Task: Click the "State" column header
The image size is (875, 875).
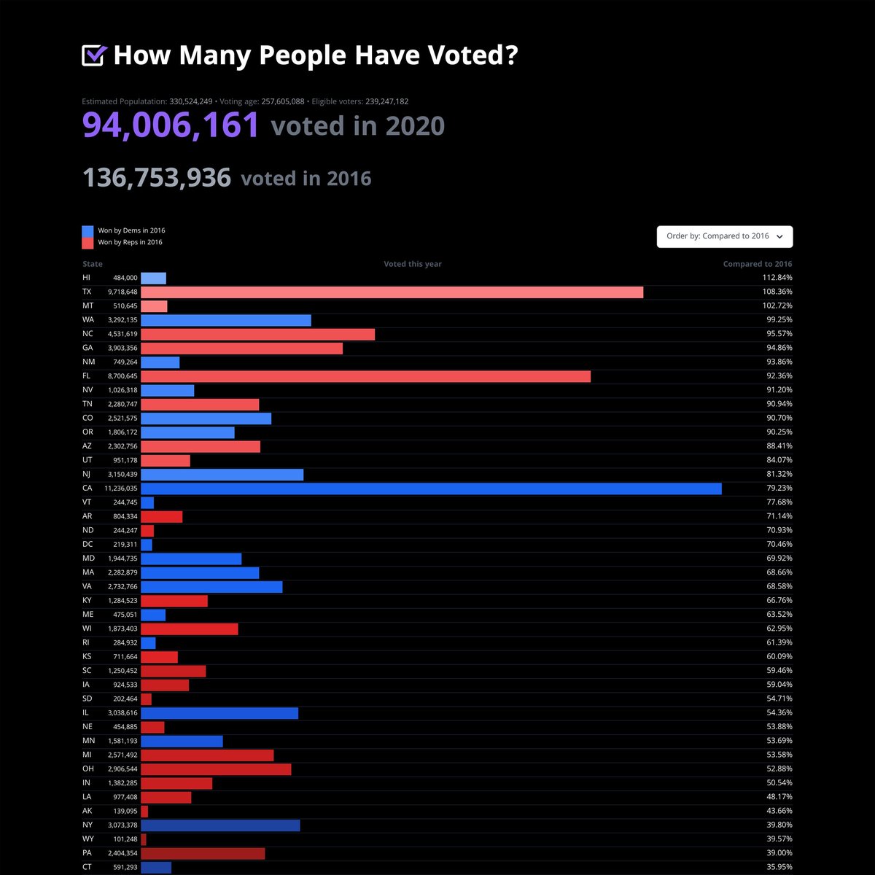Action: (x=93, y=264)
